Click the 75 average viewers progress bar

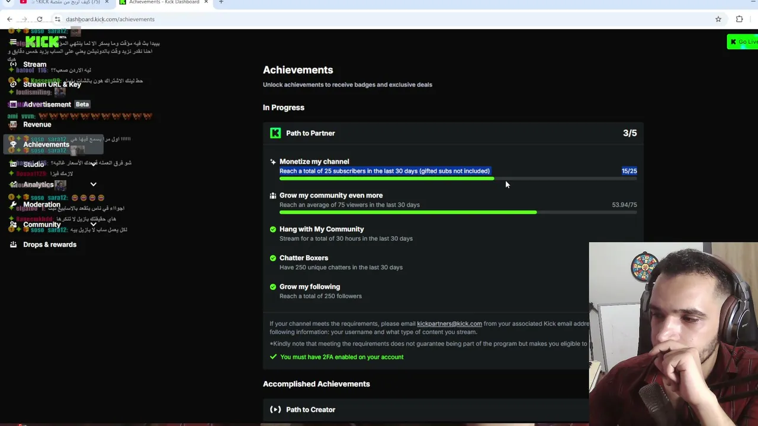[458, 212]
